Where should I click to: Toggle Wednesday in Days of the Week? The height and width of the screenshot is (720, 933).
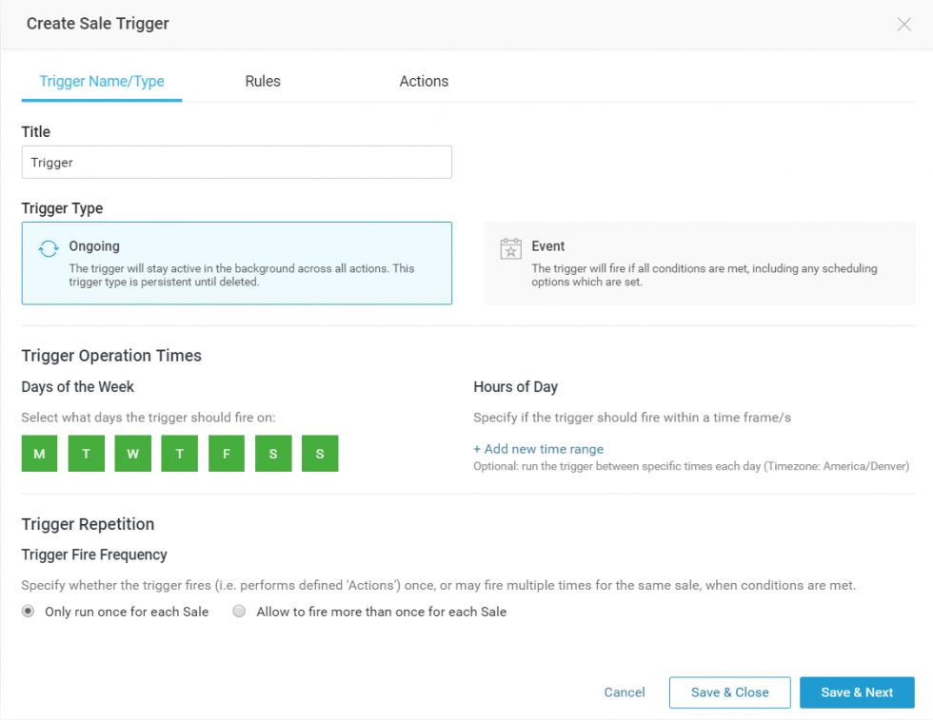(132, 454)
